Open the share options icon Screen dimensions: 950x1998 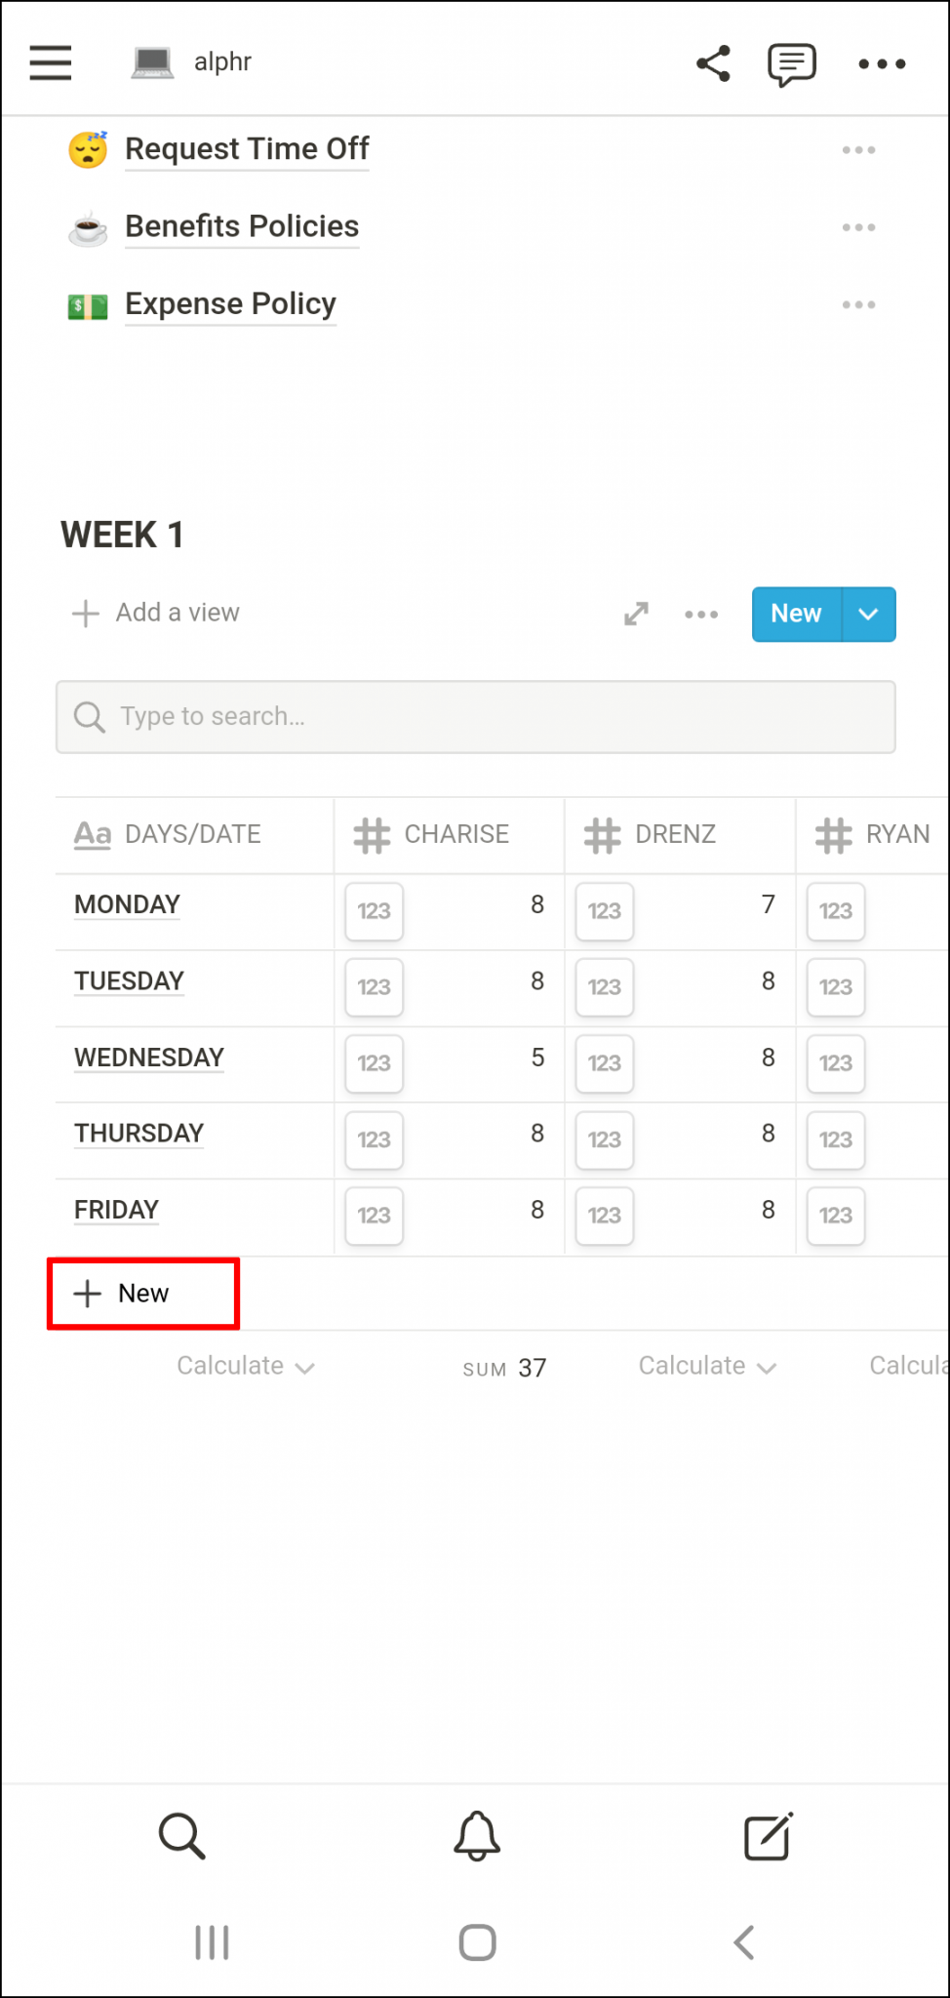713,62
